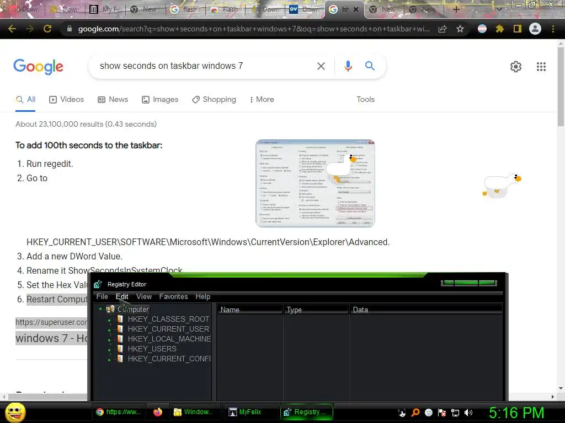Open the Google apps grid
565x423 pixels.
click(x=541, y=67)
